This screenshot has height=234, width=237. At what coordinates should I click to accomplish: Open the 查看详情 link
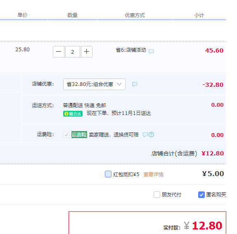tap(153, 174)
